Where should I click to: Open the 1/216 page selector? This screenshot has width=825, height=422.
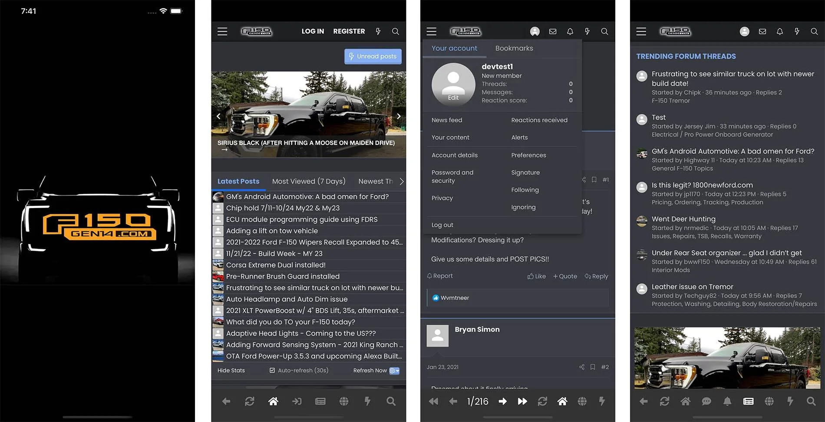pyautogui.click(x=478, y=402)
